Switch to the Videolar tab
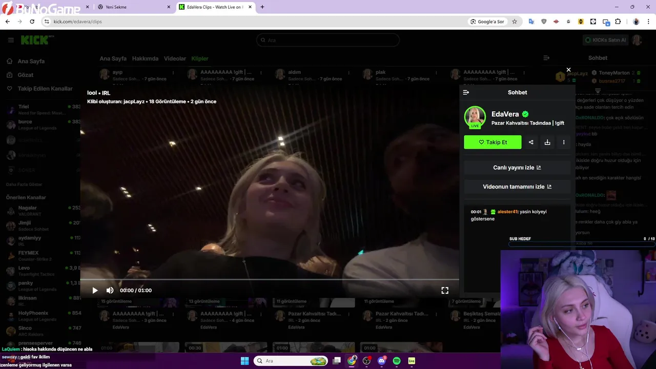This screenshot has height=369, width=656. pyautogui.click(x=175, y=58)
